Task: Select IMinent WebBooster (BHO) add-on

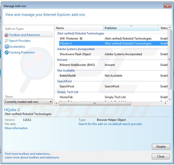Action: click(113, 65)
